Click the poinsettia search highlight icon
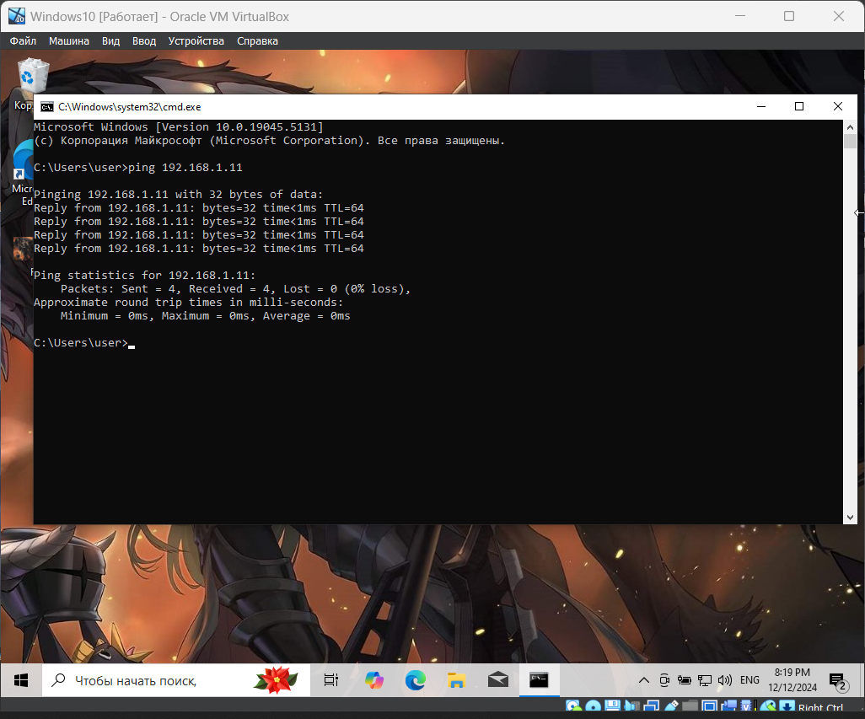This screenshot has width=865, height=719. pyautogui.click(x=276, y=680)
